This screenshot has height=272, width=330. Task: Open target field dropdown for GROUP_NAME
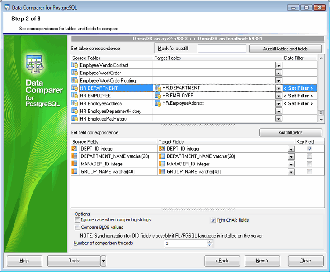[291, 172]
